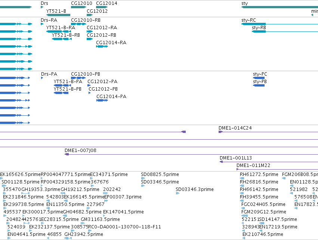The image size is (318, 240).
Task: Select the FGM206B08 EST label
Action: coord(300,174)
